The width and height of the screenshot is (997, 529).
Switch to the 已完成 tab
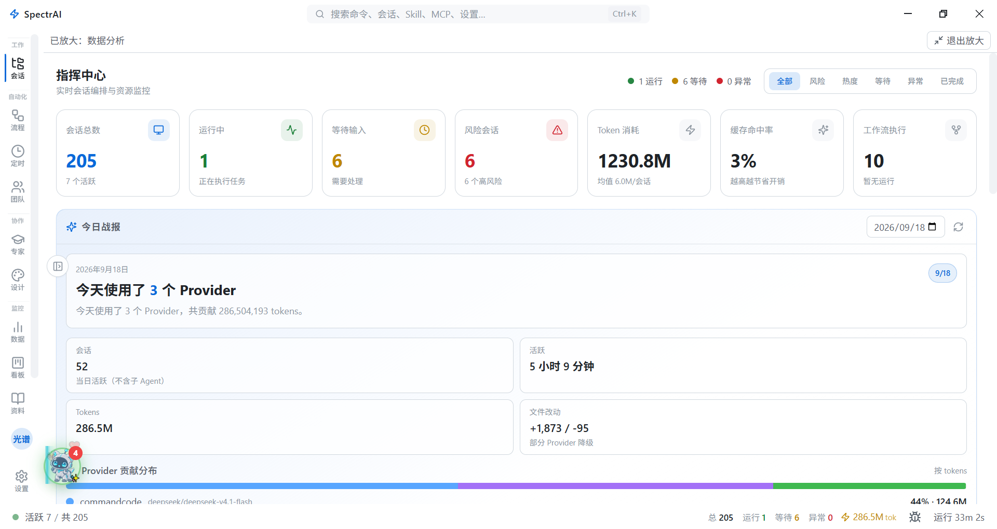point(952,81)
